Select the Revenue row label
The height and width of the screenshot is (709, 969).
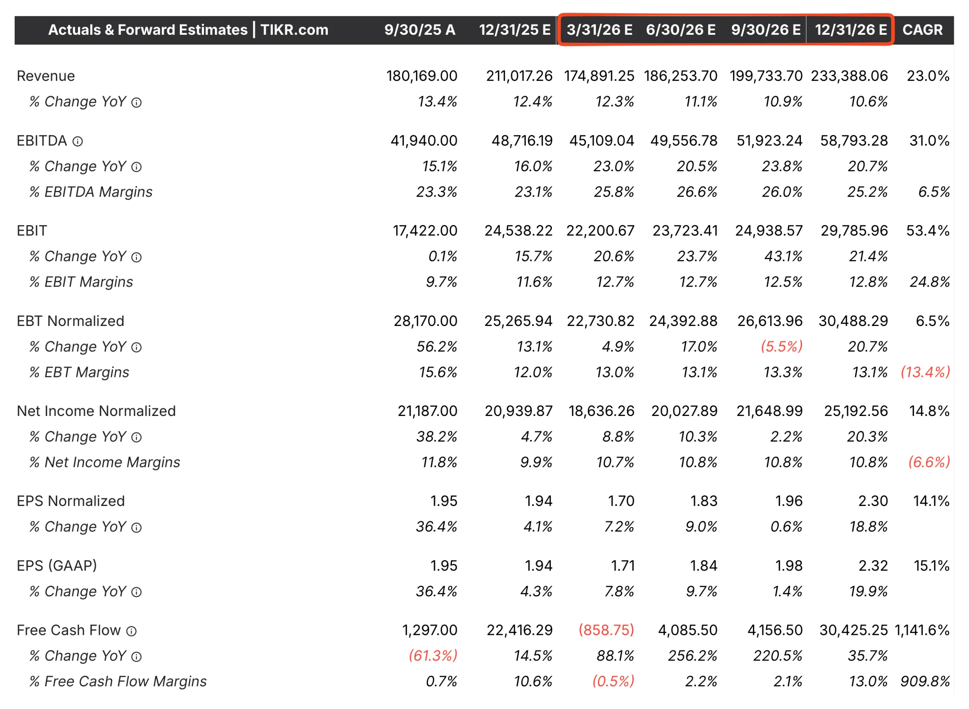click(45, 76)
